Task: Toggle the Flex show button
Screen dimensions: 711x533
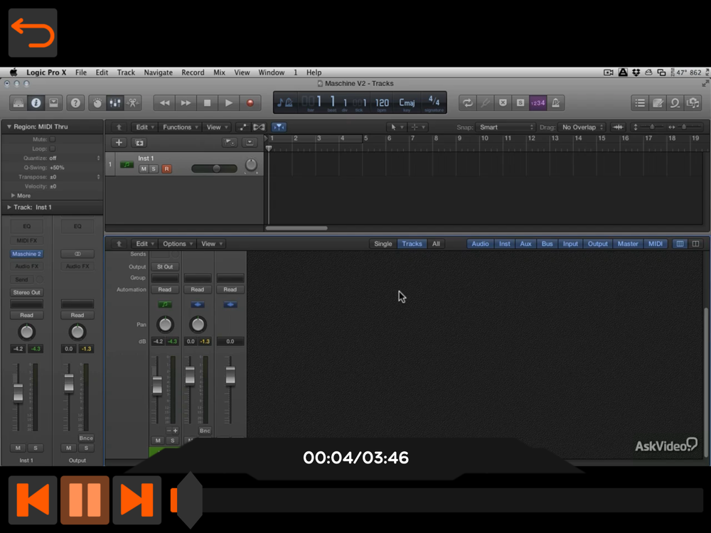Action: pos(259,127)
